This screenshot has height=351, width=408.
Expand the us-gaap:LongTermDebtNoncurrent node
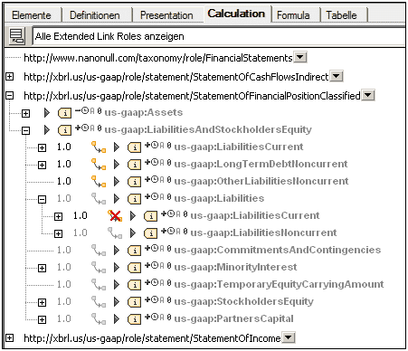[43, 165]
